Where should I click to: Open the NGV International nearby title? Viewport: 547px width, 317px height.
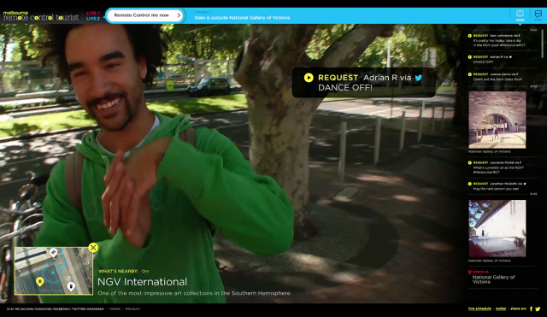tap(142, 282)
